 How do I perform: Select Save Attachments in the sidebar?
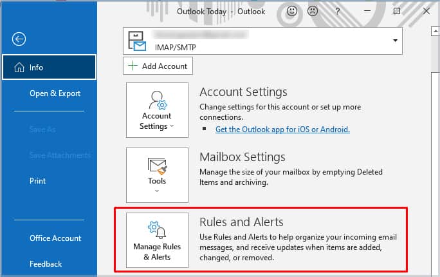click(x=60, y=155)
